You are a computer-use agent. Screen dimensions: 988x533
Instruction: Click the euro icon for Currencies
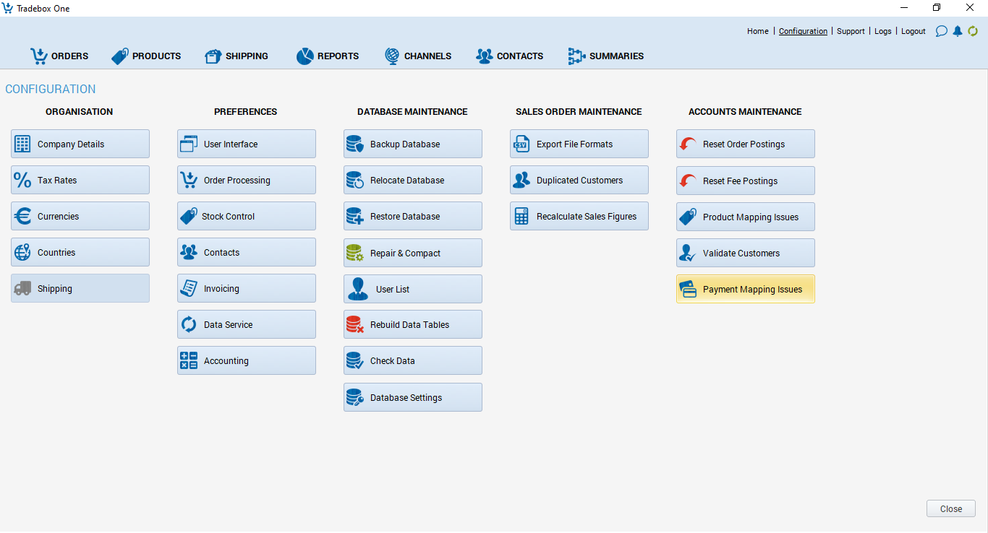tap(22, 216)
